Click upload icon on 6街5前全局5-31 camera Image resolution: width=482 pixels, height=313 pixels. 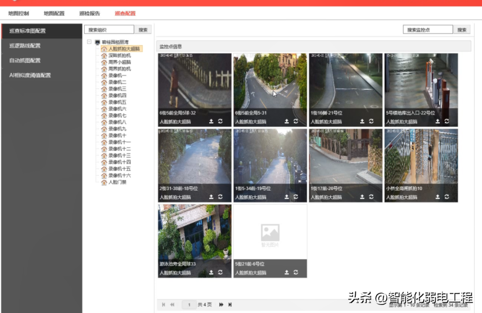tap(286, 121)
